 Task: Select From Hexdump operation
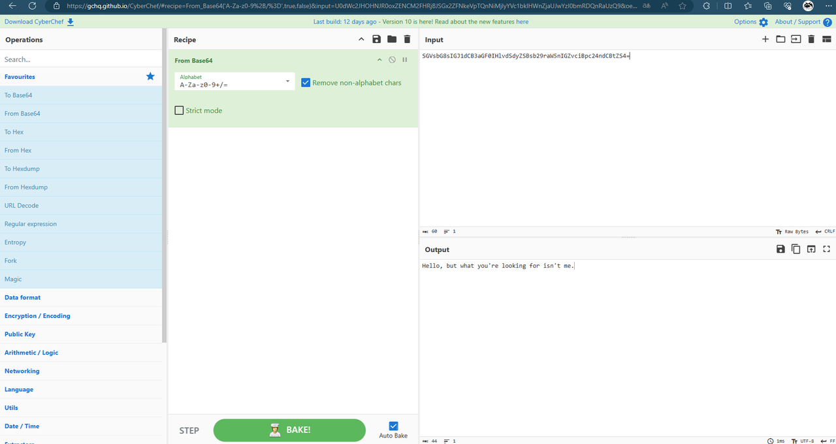(x=81, y=187)
